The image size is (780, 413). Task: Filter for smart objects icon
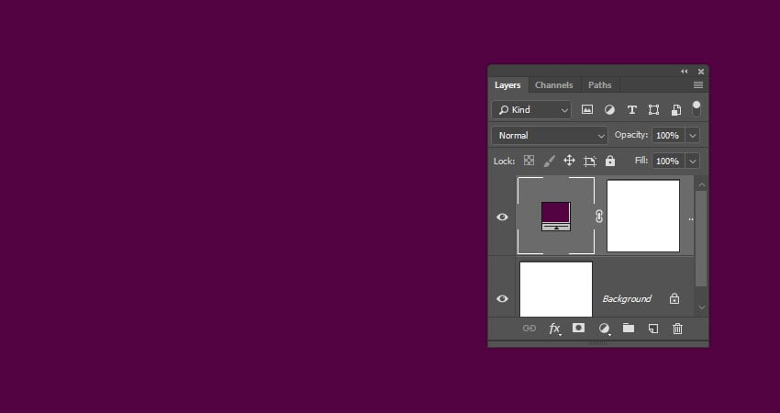pos(676,110)
